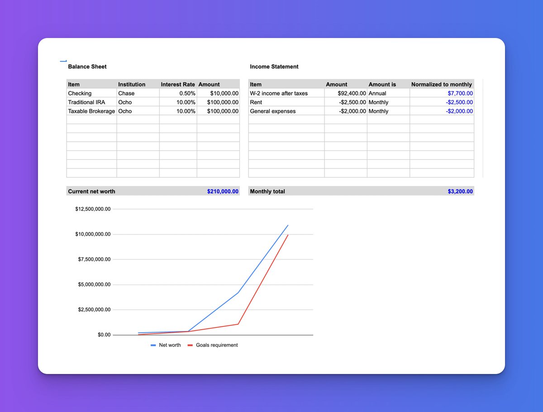Click the Institution column header
Image resolution: width=543 pixels, height=412 pixels.
[x=138, y=84]
